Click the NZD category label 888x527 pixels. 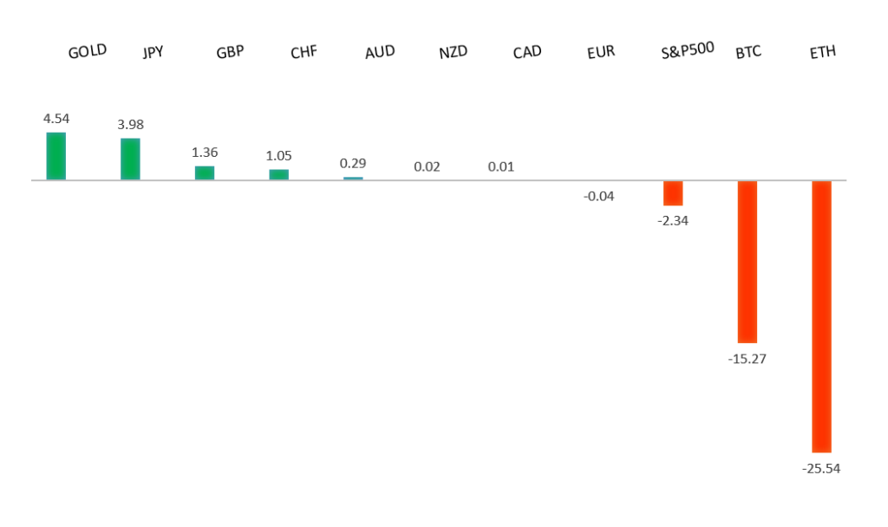[453, 52]
